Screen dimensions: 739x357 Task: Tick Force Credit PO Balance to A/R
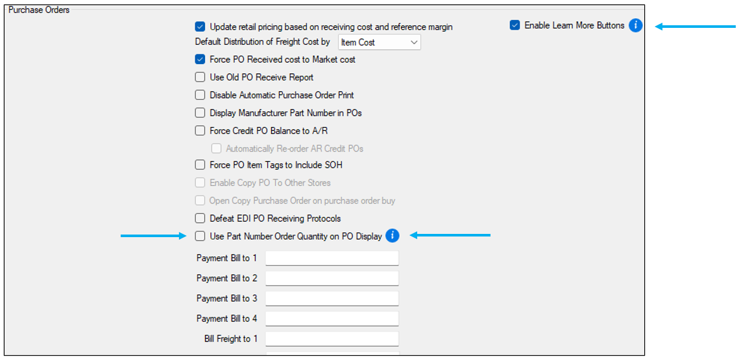tap(200, 131)
